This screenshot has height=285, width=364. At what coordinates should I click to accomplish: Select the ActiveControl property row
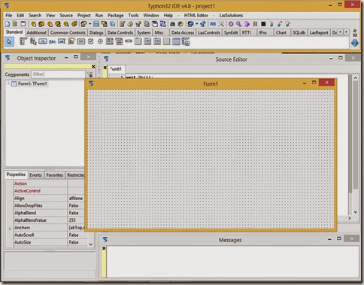(x=49, y=191)
